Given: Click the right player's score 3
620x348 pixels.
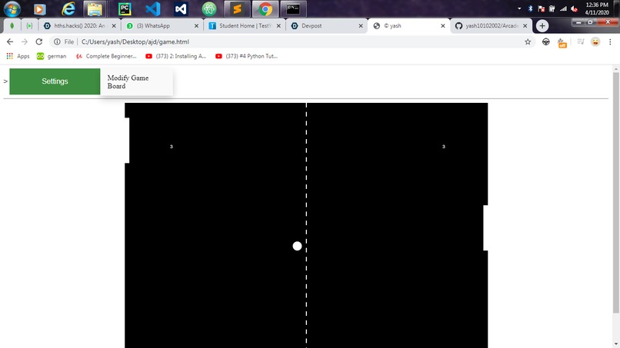Looking at the screenshot, I should point(444,147).
